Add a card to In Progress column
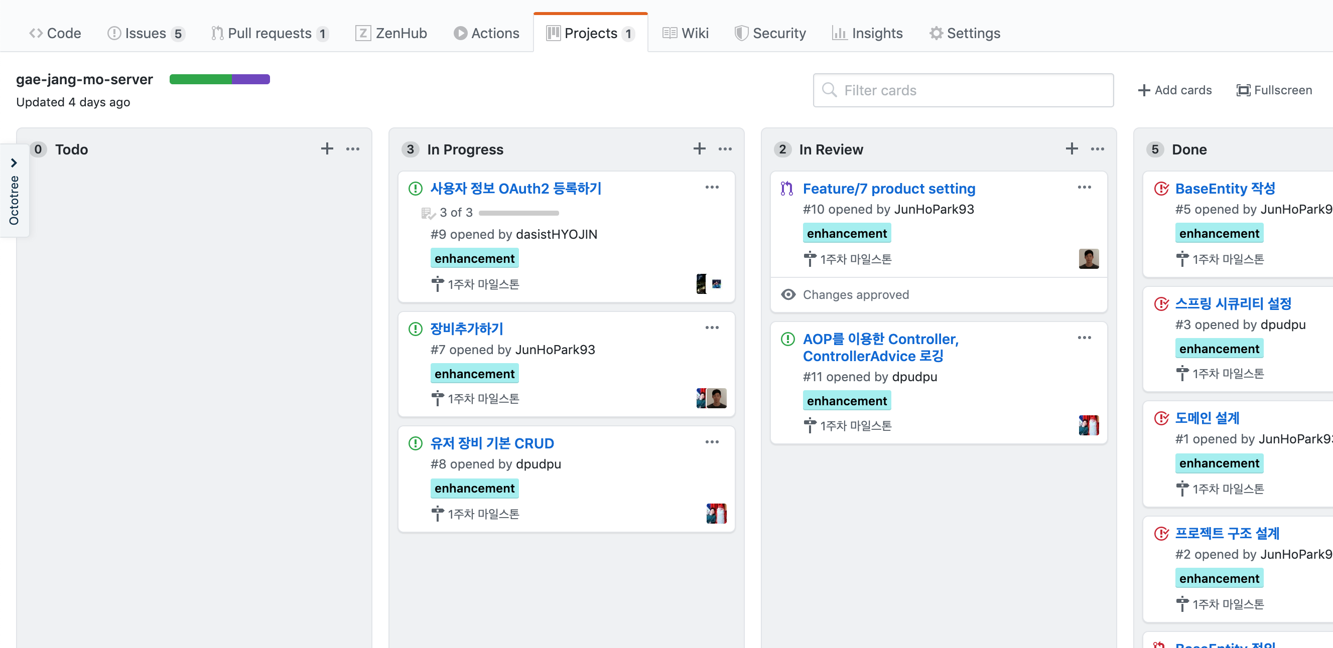Image resolution: width=1333 pixels, height=648 pixels. (699, 149)
